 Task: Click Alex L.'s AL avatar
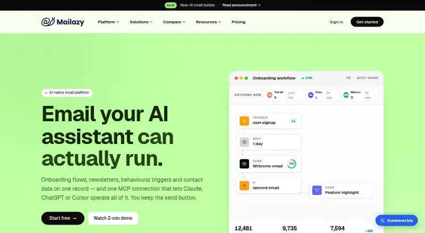click(311, 95)
